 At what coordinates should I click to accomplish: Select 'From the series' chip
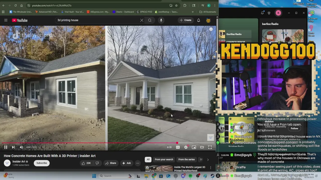pos(187,159)
